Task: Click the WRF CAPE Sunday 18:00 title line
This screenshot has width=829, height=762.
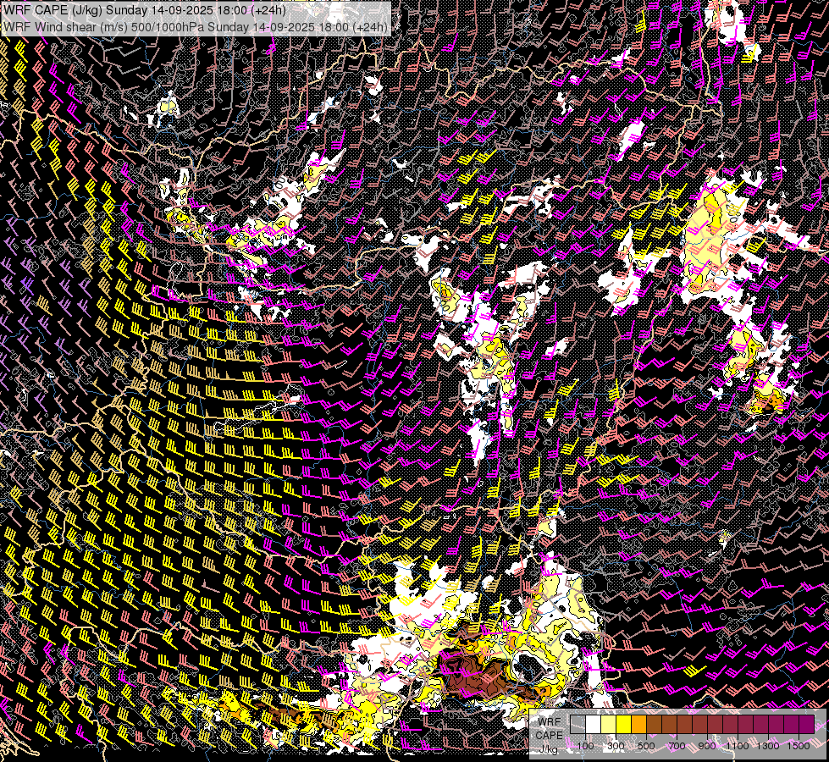Action: click(144, 10)
